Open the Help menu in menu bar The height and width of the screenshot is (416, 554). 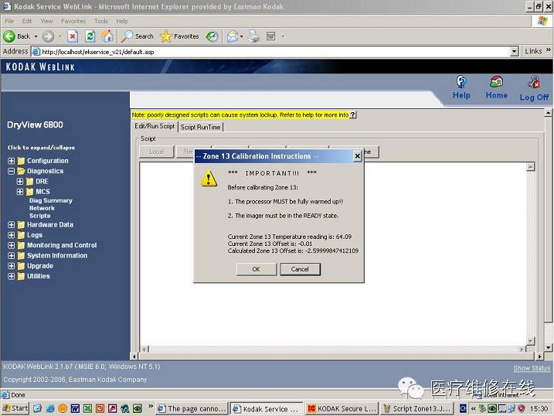(122, 21)
